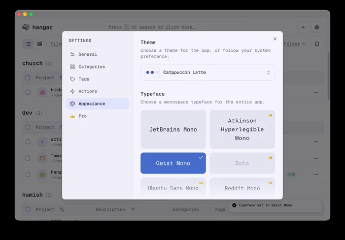Open the Actions settings section
The image size is (345, 240).
coord(97,91)
